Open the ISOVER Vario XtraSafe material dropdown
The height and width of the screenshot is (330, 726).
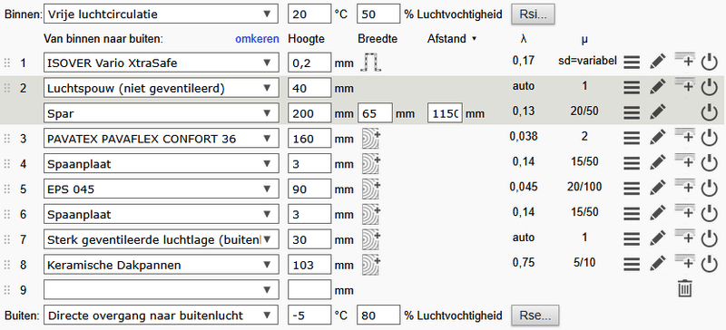[x=162, y=63]
